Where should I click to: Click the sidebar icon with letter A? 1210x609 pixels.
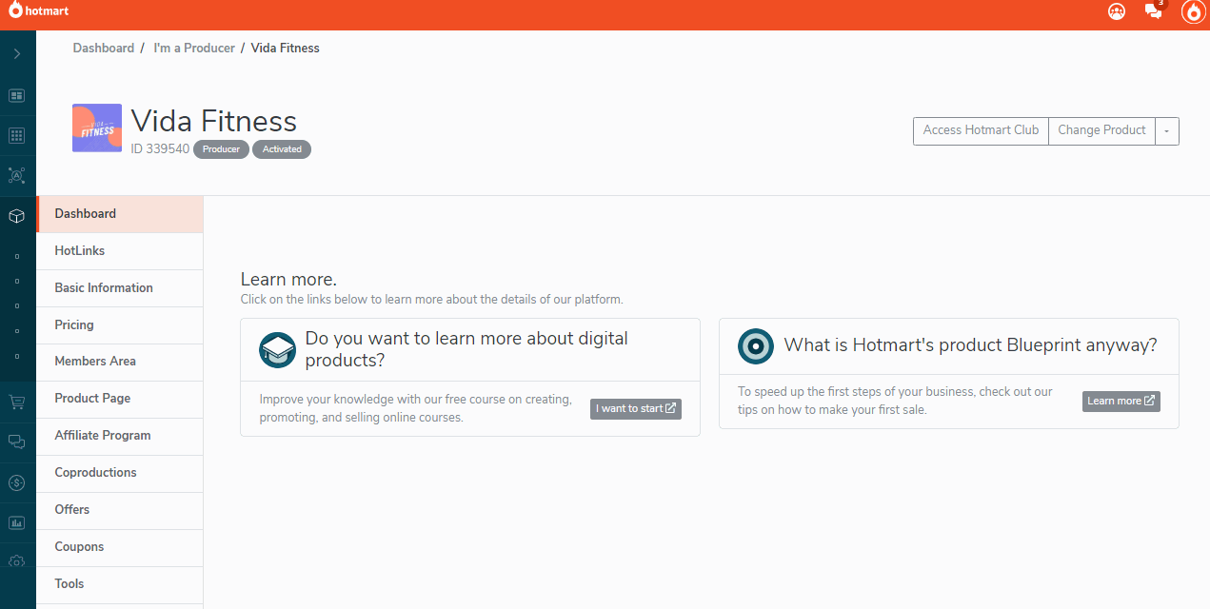(17, 175)
